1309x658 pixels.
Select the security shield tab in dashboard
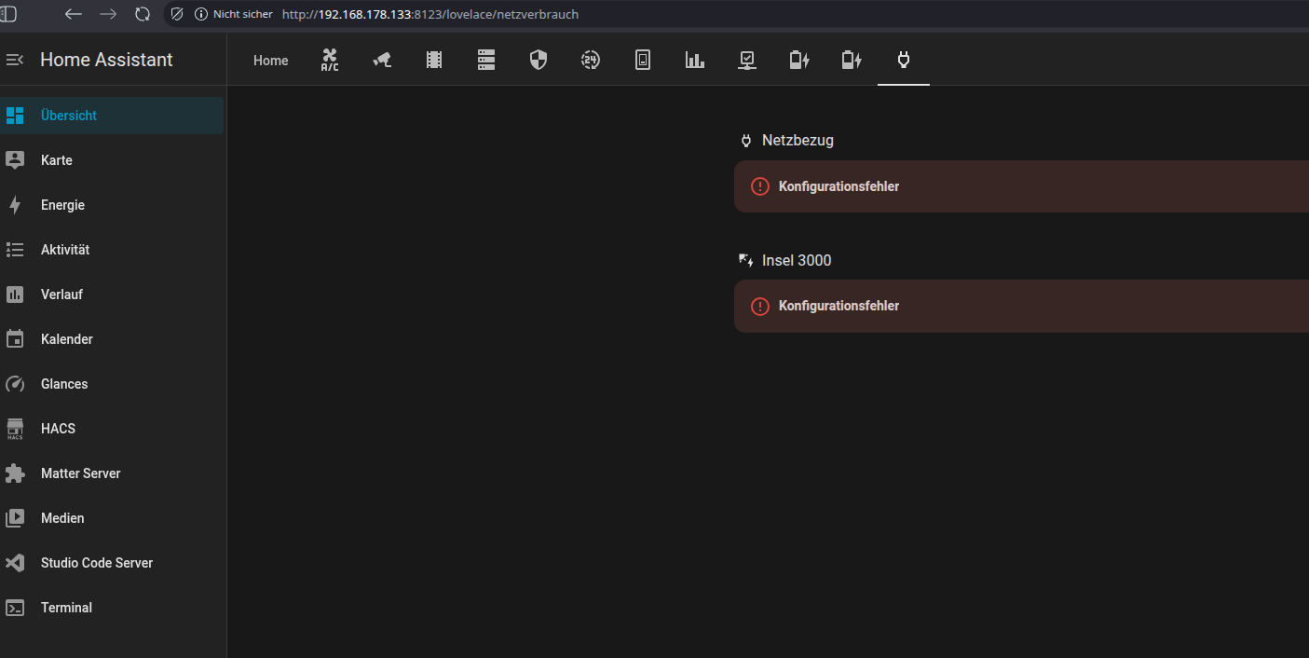coord(539,61)
